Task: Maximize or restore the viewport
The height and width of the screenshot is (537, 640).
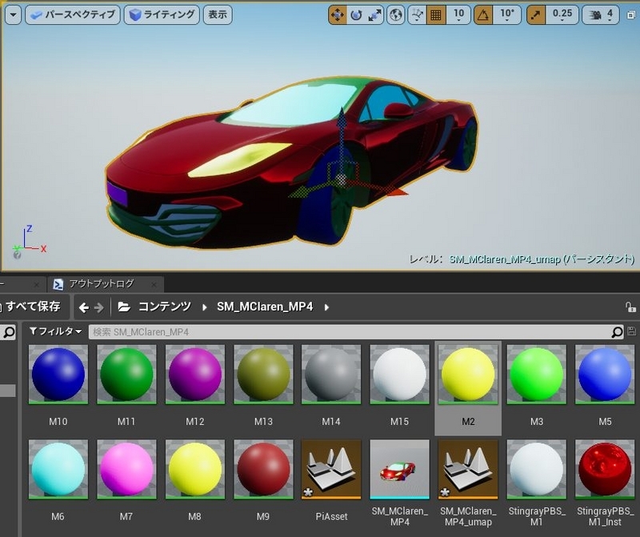Action: point(631,15)
